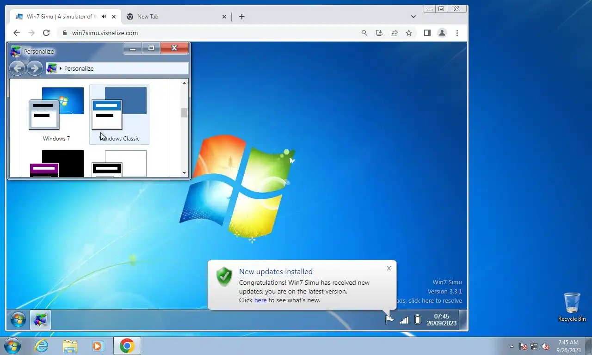Open Chrome tab search dropdown

point(413,17)
